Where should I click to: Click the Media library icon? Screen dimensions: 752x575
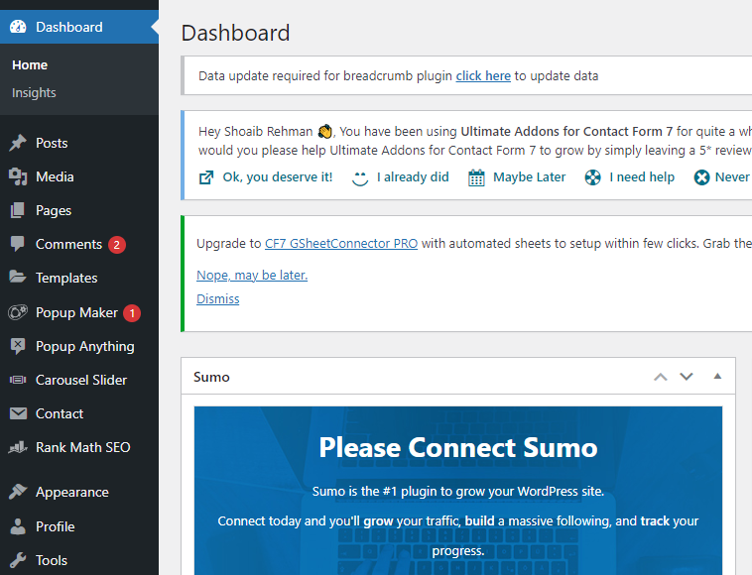click(18, 176)
